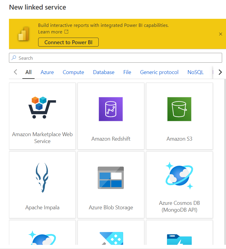This screenshot has height=249, width=226.
Task: Select the Apache Impala antelope icon
Action: click(42, 178)
